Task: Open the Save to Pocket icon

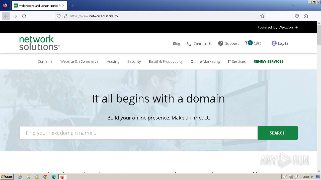Action: click(297, 16)
